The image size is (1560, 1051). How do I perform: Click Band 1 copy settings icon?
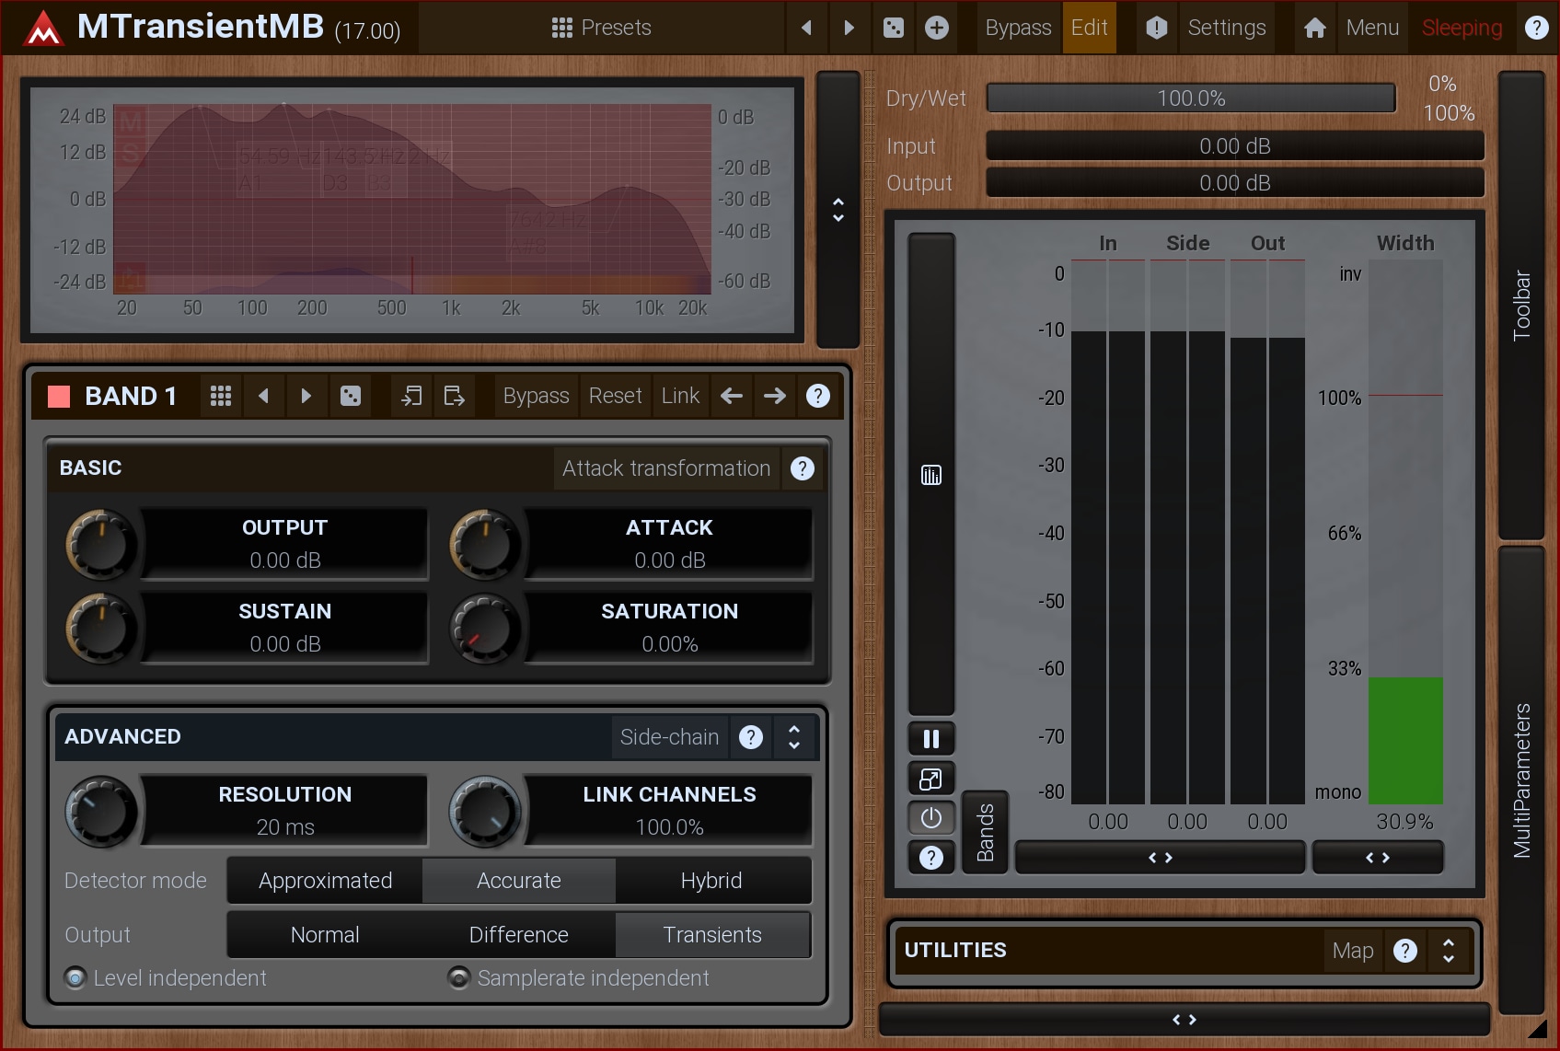(411, 396)
